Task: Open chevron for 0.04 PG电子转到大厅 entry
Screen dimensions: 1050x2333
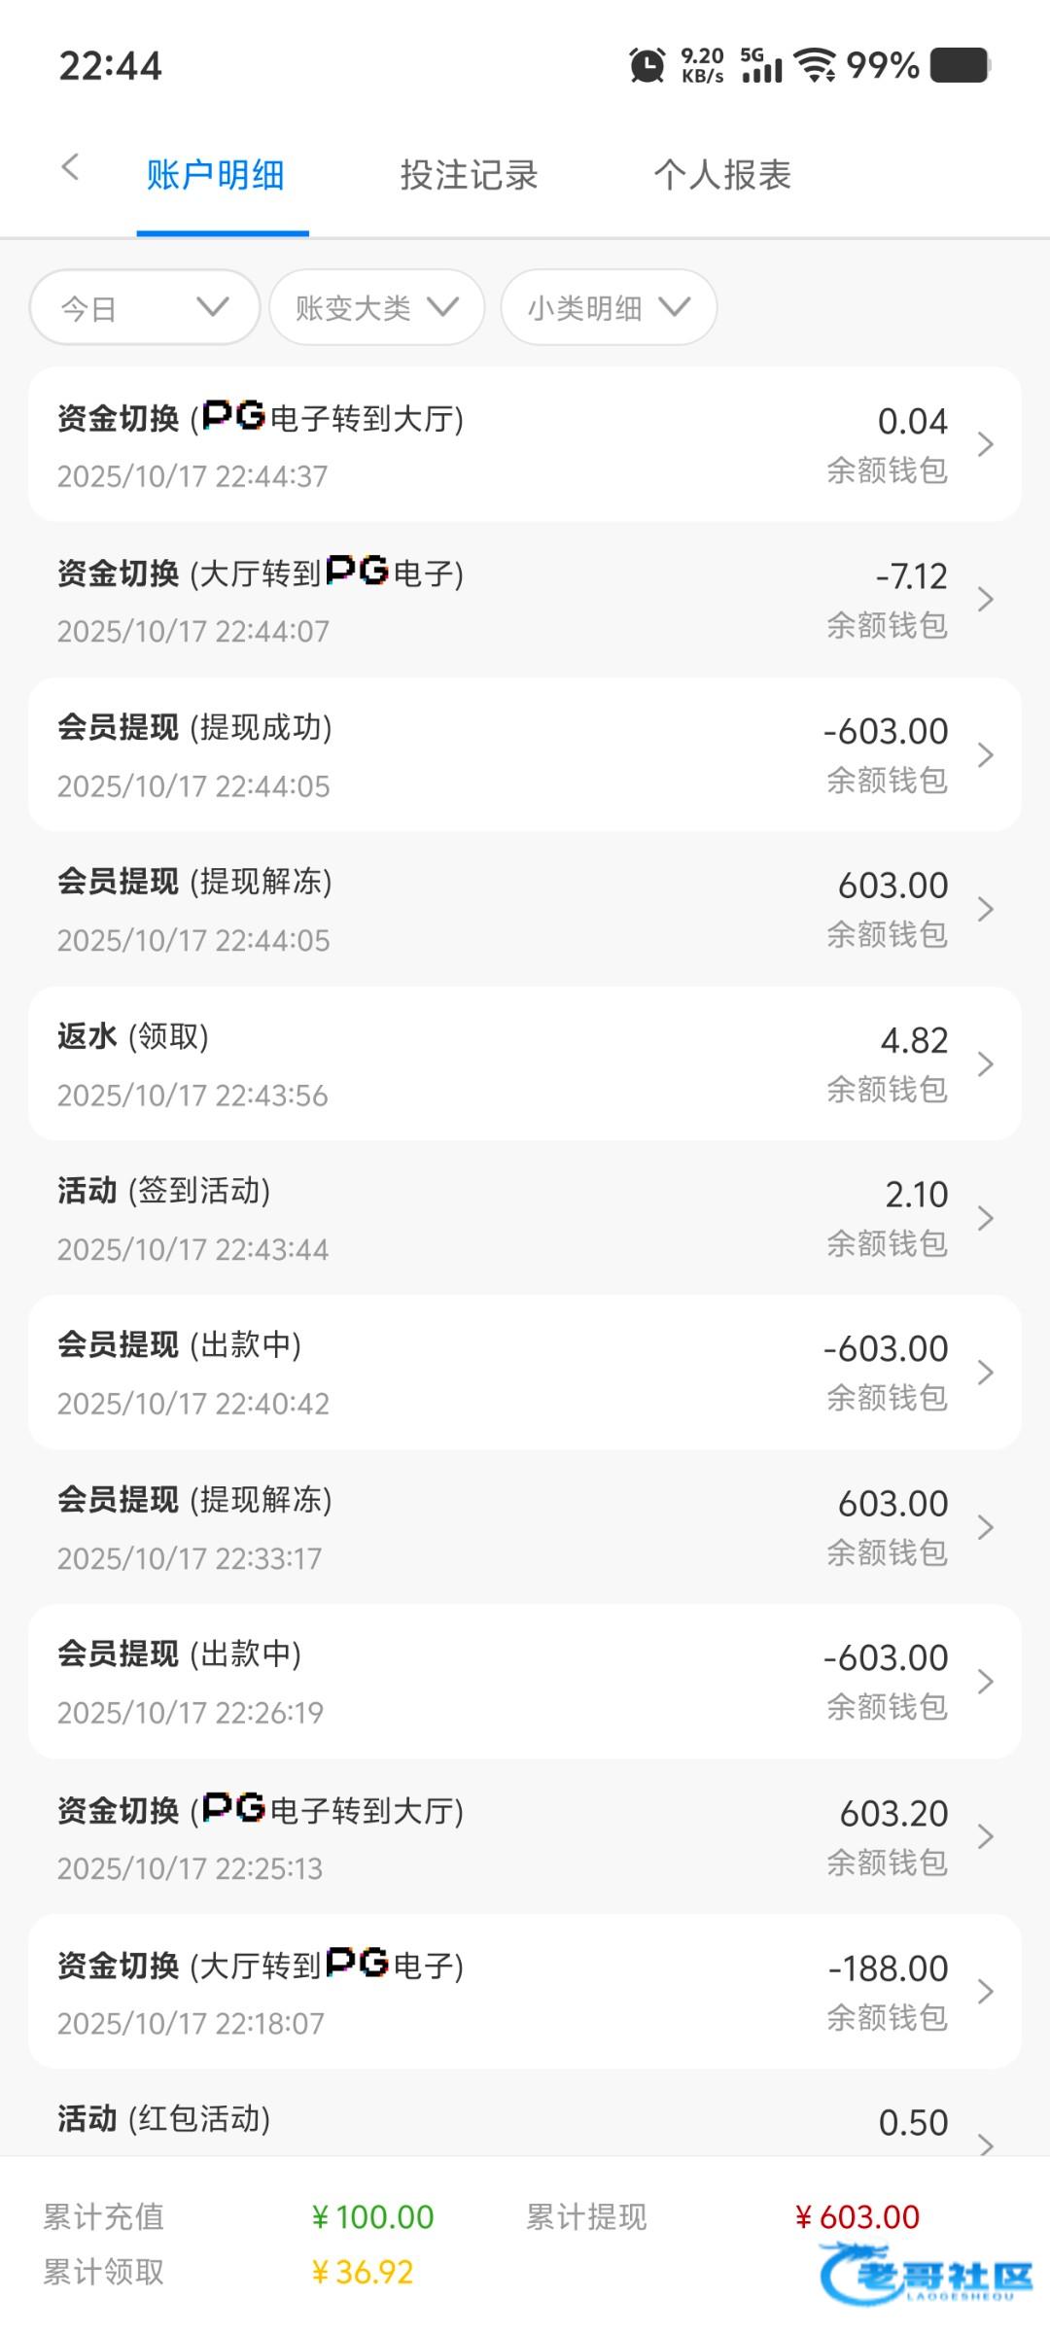Action: click(985, 444)
